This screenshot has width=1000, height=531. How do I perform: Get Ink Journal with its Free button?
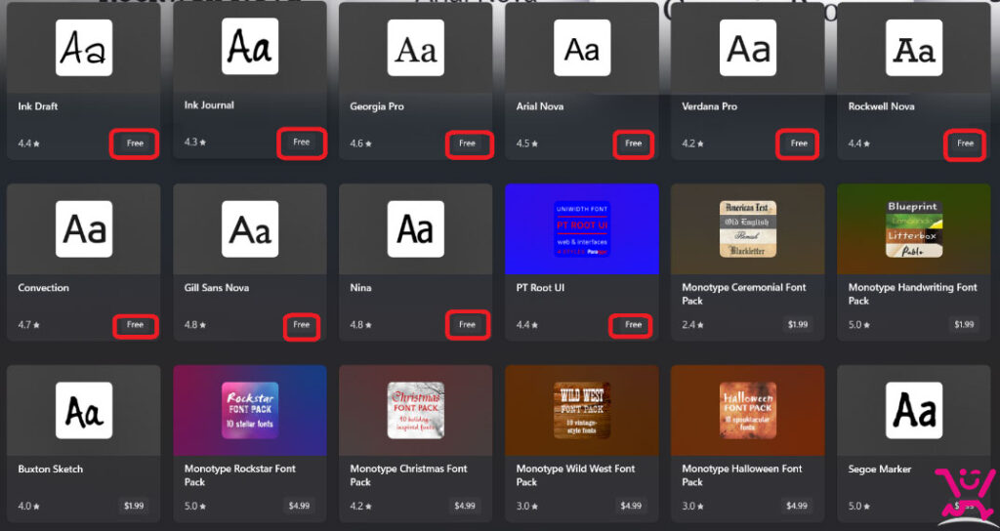[x=301, y=143]
